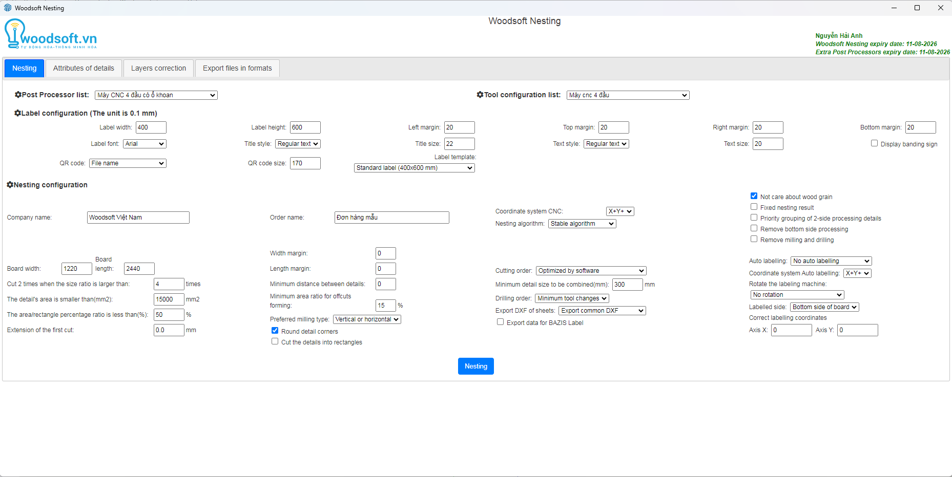
Task: Enable Export data for BAZIS Label
Action: click(500, 322)
